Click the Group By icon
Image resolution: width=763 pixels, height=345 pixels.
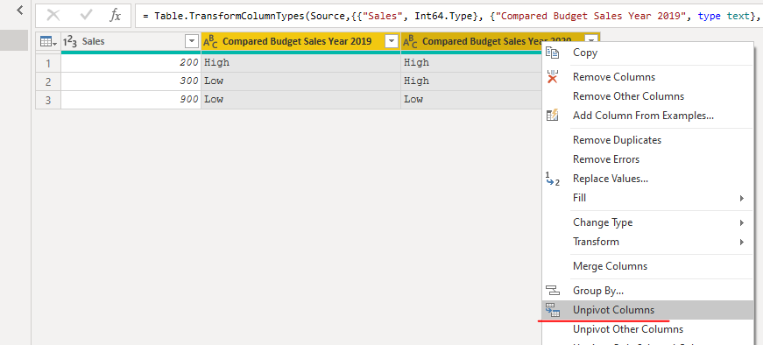tap(553, 291)
